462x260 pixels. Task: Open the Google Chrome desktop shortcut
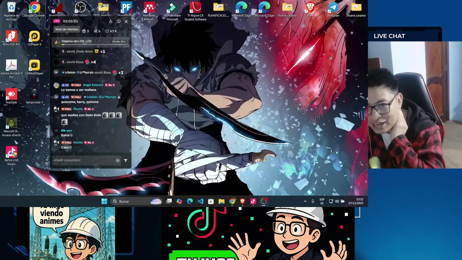pos(34,9)
